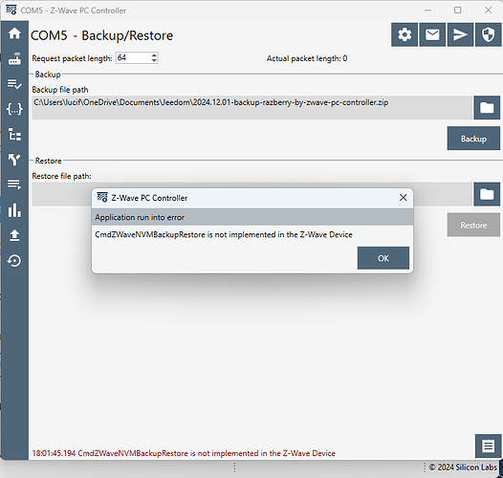Click the security shield icon
503x478 pixels.
(x=488, y=34)
